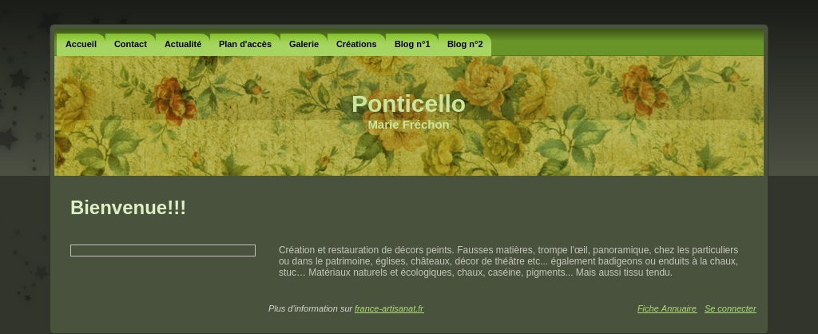Visit the Blog n°2 tab

pos(465,45)
